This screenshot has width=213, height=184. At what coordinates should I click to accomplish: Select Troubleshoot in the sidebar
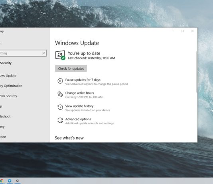(x=5, y=116)
